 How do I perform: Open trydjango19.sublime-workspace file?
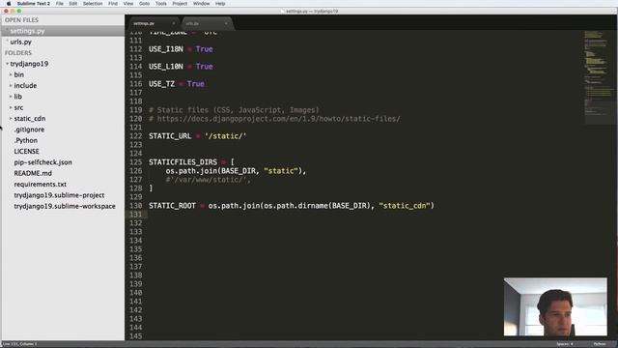[65, 206]
